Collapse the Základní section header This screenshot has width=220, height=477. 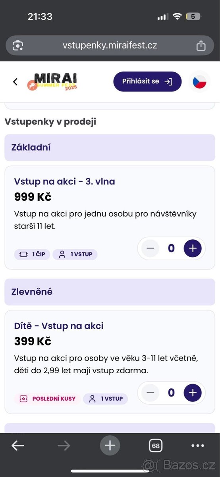point(110,147)
